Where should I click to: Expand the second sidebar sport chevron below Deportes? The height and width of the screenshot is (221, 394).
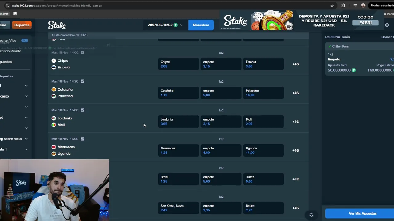(26, 96)
